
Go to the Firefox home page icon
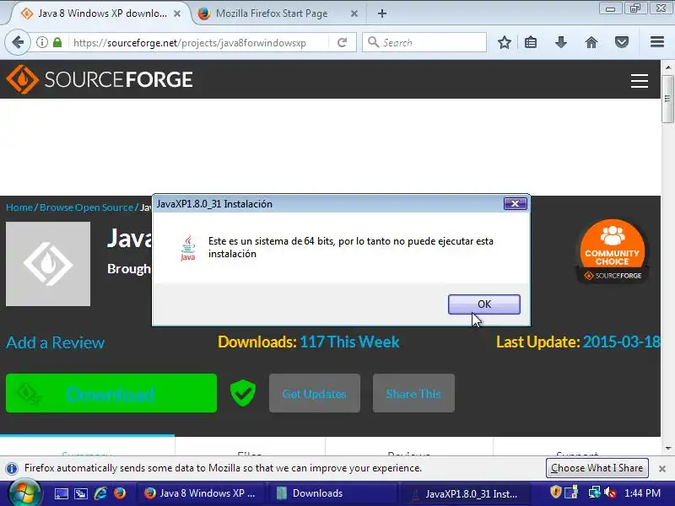point(591,43)
